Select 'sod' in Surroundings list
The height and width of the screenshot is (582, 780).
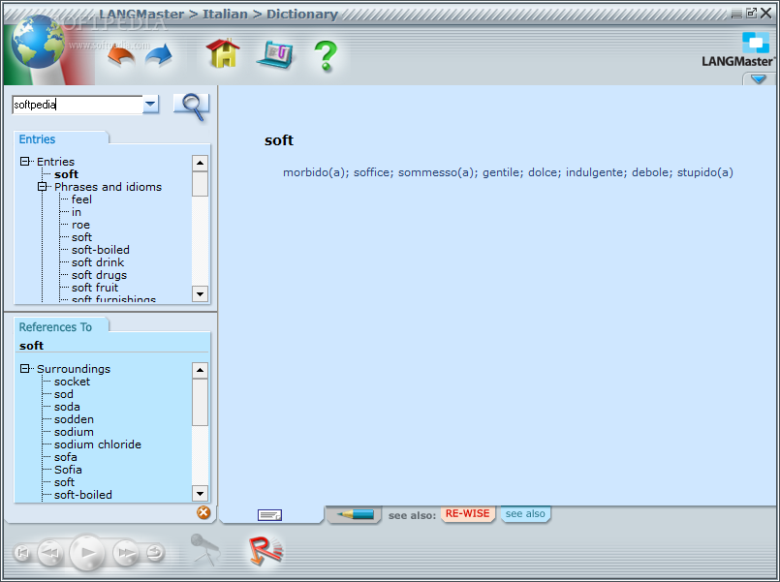(x=64, y=393)
